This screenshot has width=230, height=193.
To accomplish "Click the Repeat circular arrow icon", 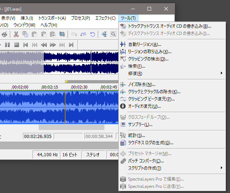I will 92,34.
